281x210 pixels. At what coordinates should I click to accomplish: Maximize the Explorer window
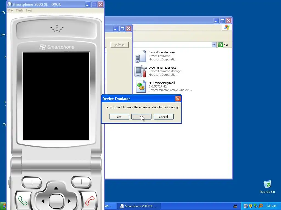pyautogui.click(x=222, y=21)
